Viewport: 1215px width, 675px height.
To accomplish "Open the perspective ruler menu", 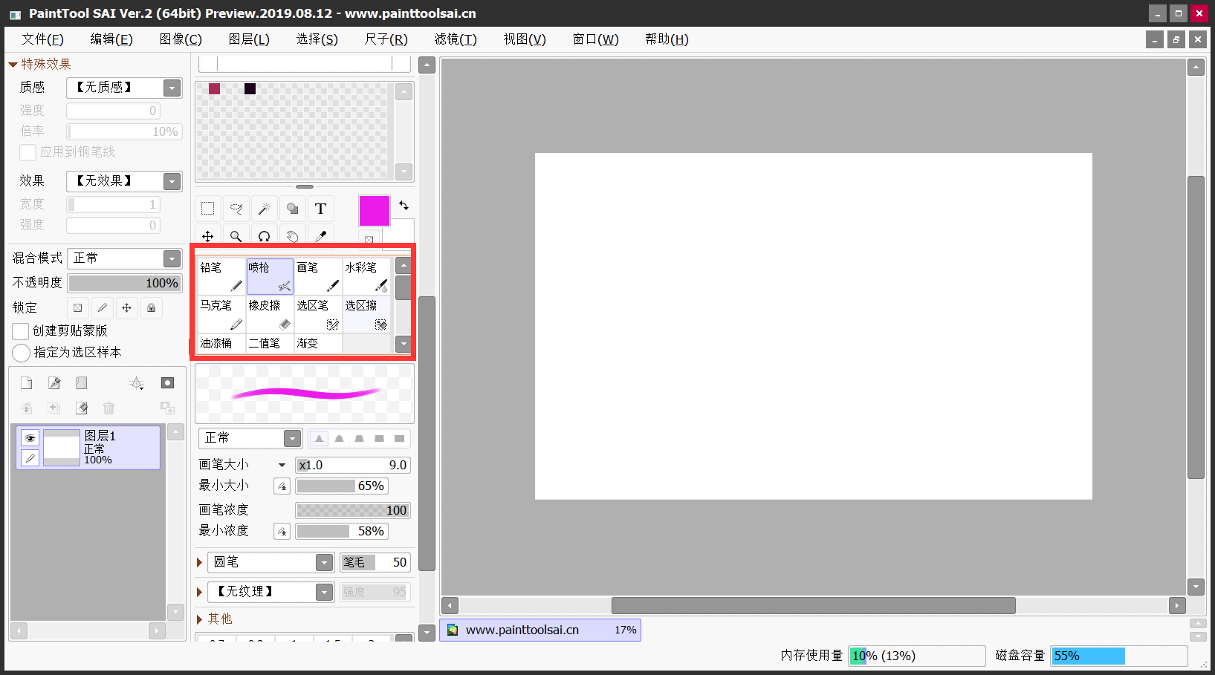I will pos(137,383).
